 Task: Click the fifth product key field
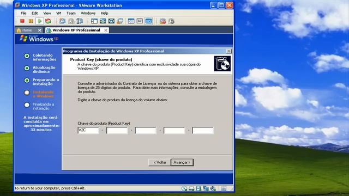point(203,131)
